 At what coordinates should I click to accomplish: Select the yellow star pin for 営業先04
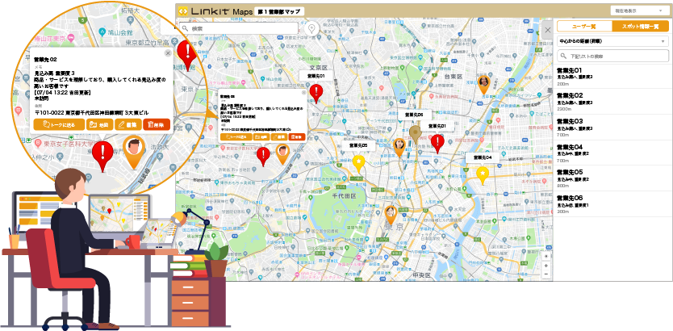tap(483, 174)
